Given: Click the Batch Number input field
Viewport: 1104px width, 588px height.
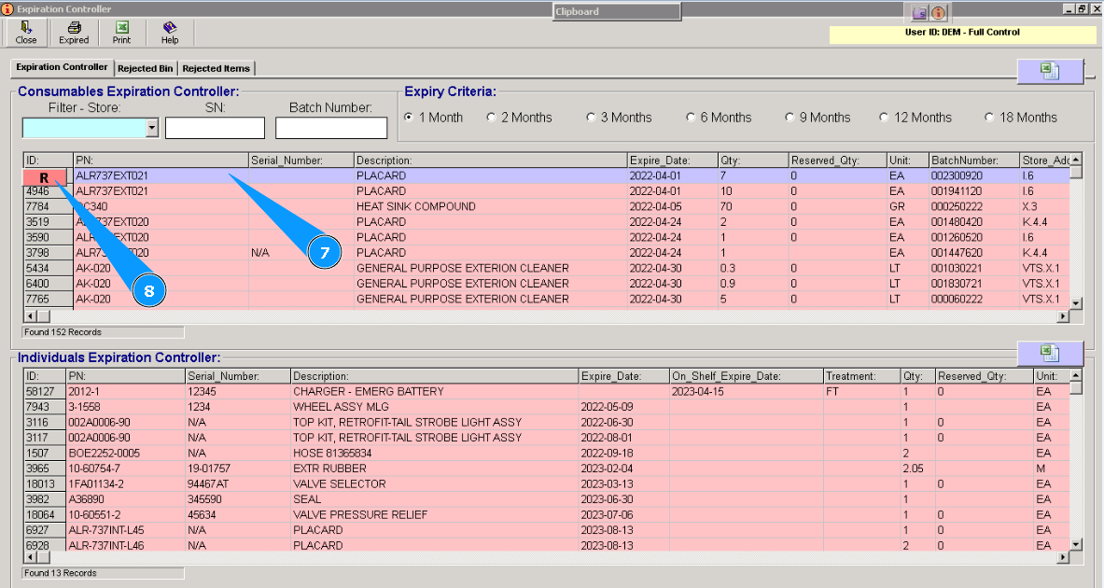Looking at the screenshot, I should (331, 129).
